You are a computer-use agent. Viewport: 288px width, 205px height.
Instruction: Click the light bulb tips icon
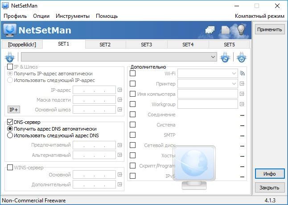(x=241, y=29)
